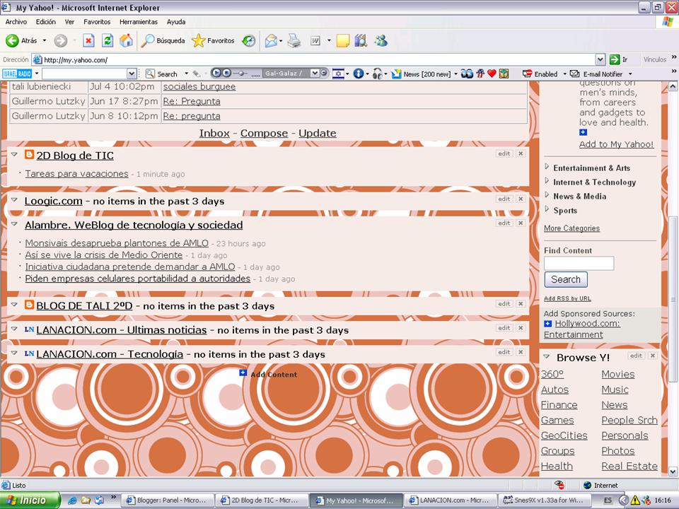Stop loading with the red X page icon

88,41
